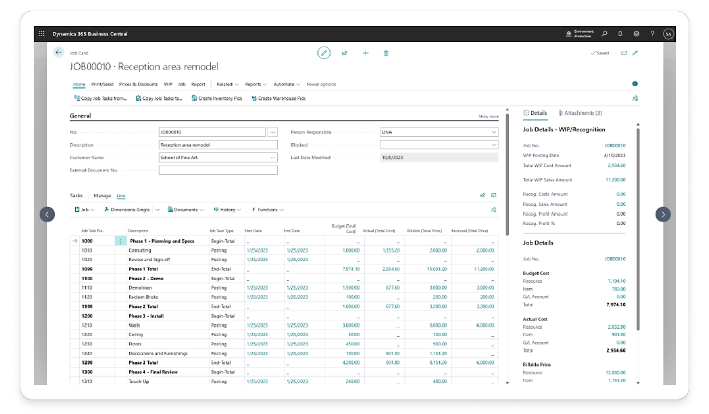Click the trash delete icon

pyautogui.click(x=386, y=53)
